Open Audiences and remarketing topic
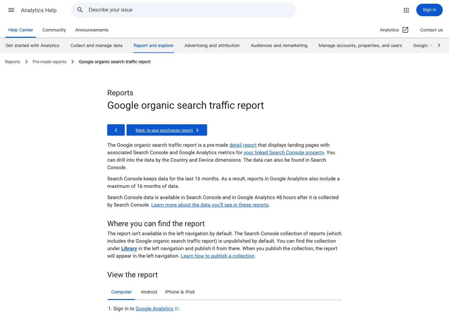Viewport: 449px width, 313px height. click(x=279, y=46)
